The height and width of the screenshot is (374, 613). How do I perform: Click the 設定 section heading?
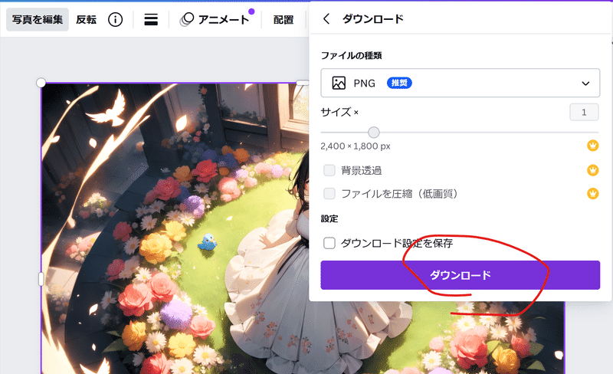coord(329,218)
